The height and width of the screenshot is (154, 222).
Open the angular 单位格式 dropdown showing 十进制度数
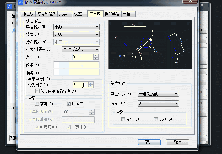[x=158, y=94]
